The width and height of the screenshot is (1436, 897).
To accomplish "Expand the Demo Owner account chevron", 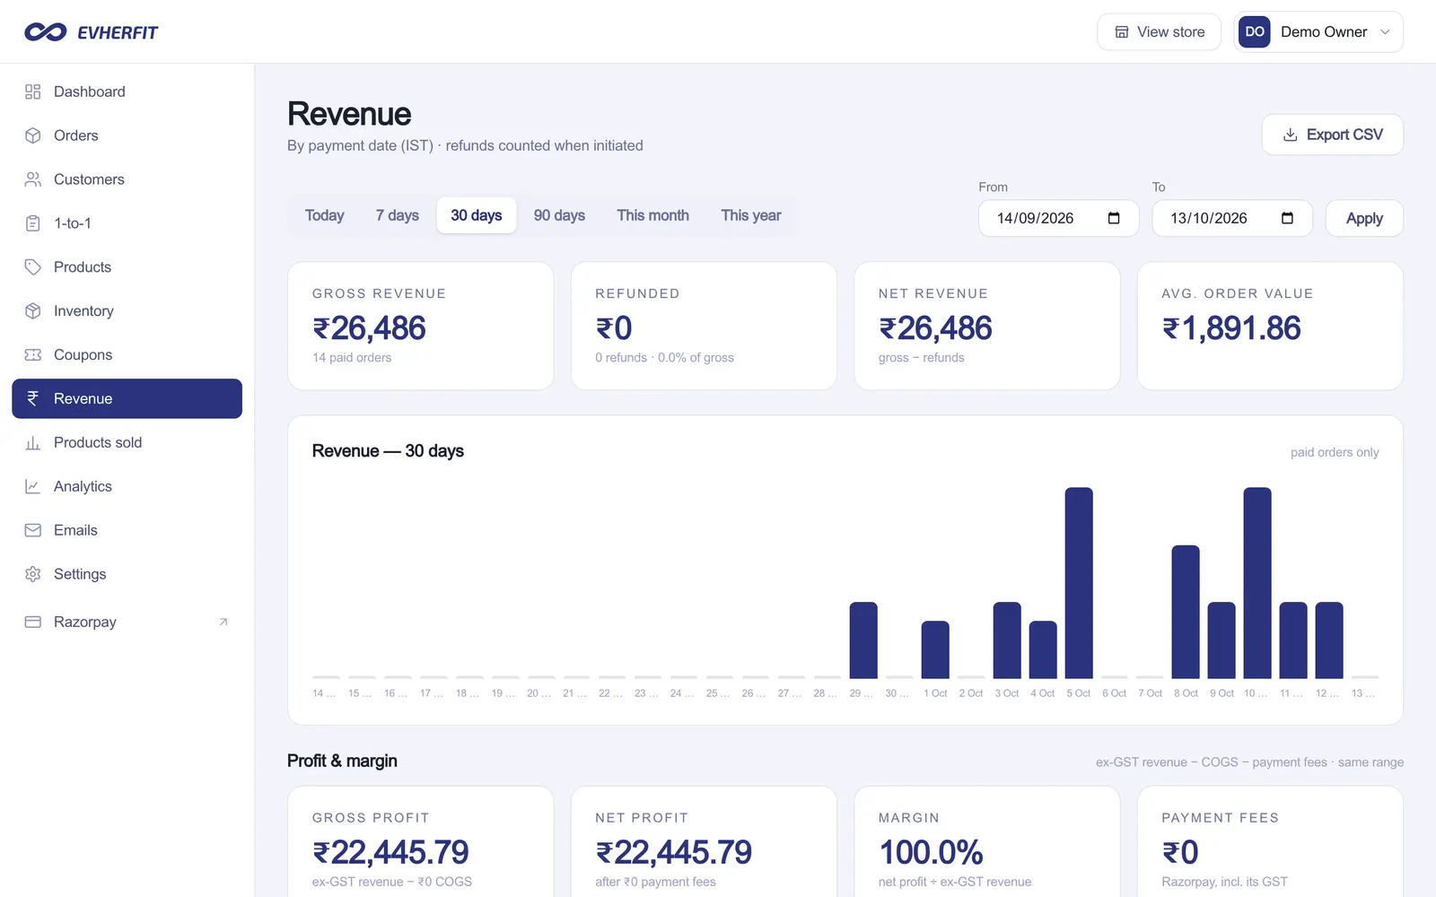I will 1385,32.
